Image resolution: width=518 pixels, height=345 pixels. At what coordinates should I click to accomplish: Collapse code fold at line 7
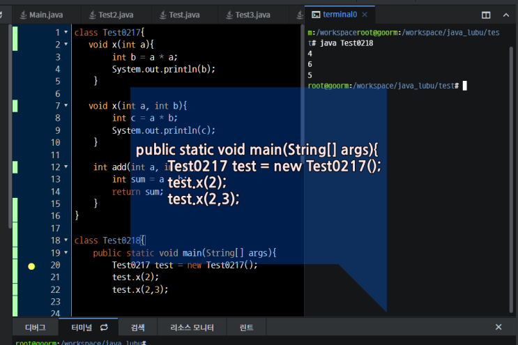pyautogui.click(x=66, y=106)
